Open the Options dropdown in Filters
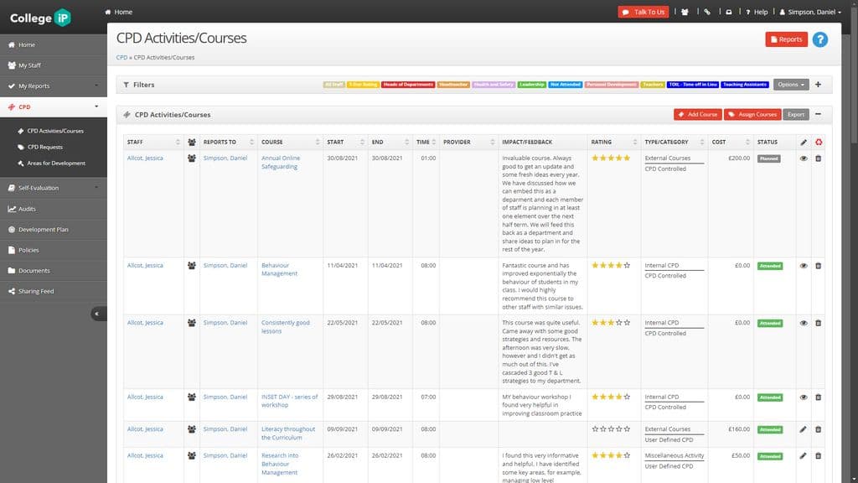The height and width of the screenshot is (483, 858). [791, 85]
